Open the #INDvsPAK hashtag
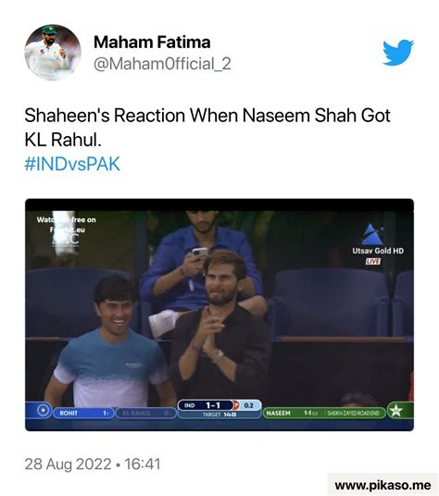This screenshot has width=439, height=496. pos(72,164)
